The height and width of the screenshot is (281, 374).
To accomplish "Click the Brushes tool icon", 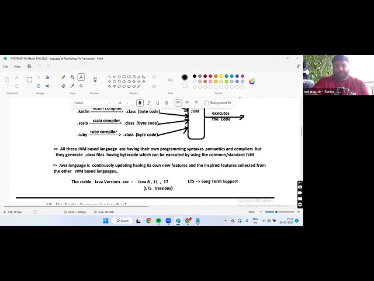I will [x=95, y=80].
